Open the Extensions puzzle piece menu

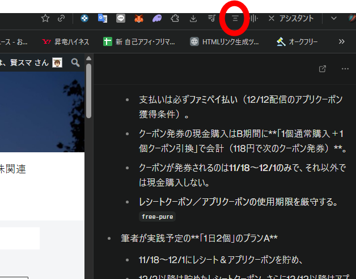tap(175, 18)
